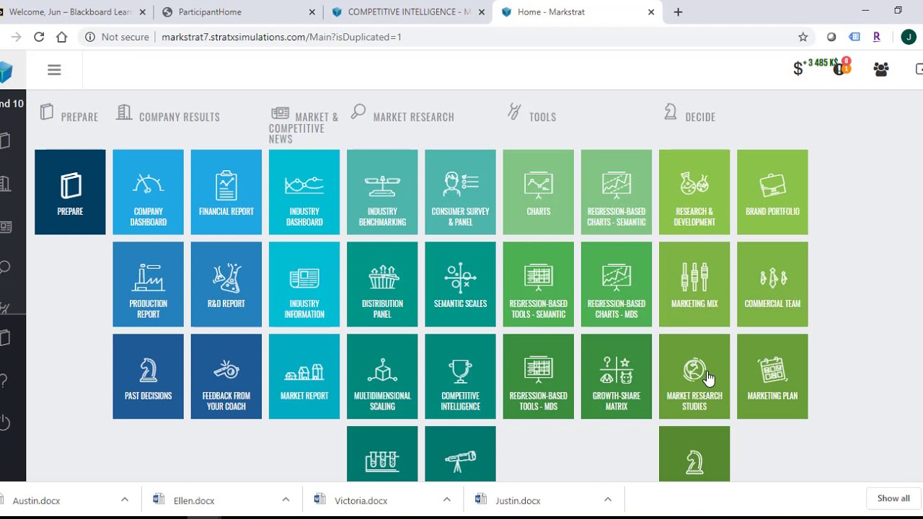Click Show all downloads
923x519 pixels.
click(893, 498)
